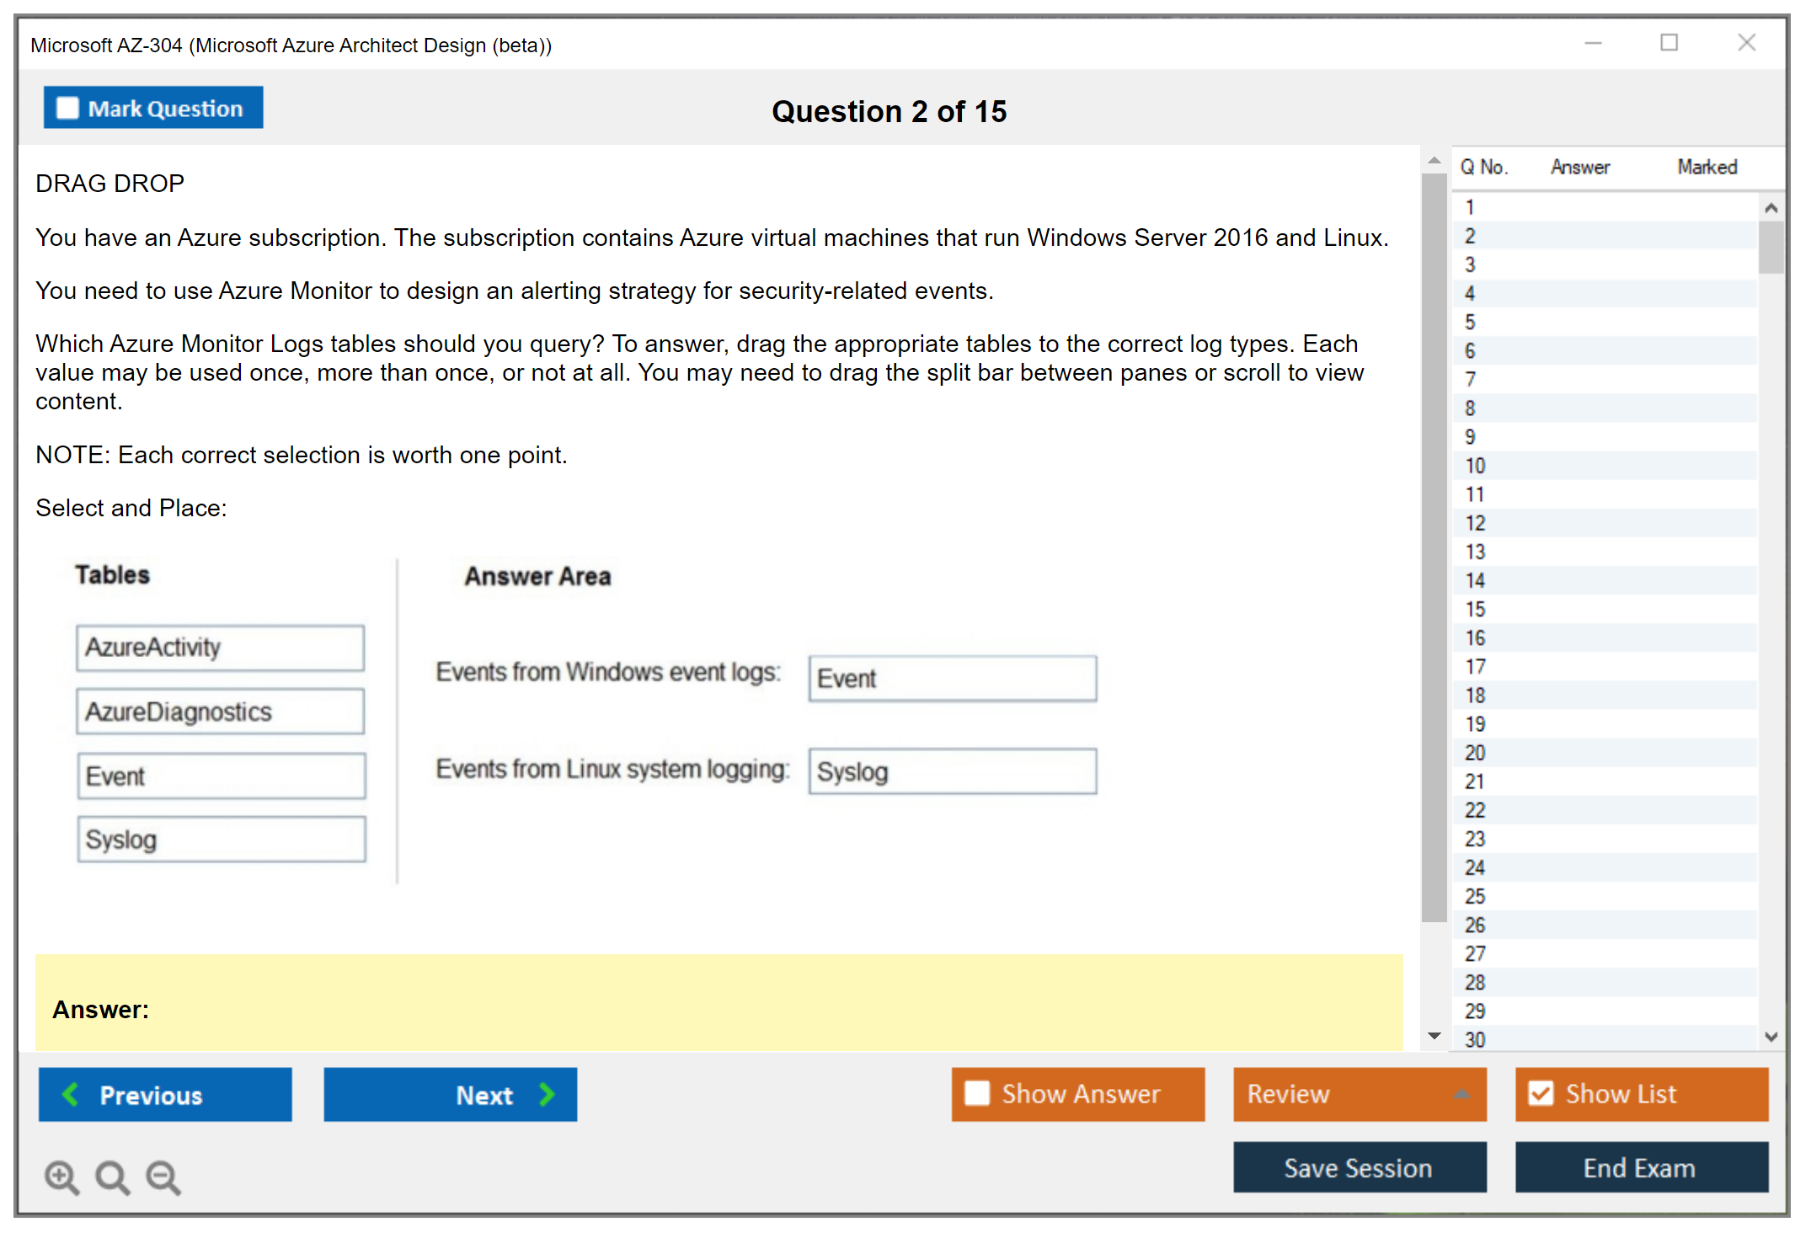Click the green left chevron on Previous
The width and height of the screenshot is (1811, 1238).
[71, 1094]
